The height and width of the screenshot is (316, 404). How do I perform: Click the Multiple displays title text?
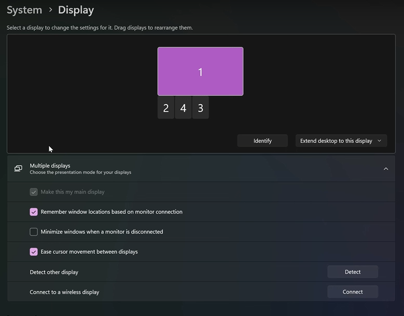[50, 166]
